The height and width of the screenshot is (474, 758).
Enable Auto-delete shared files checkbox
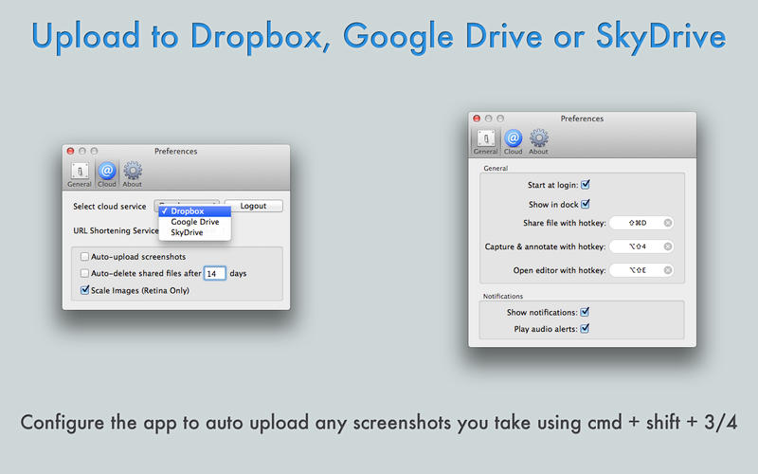pyautogui.click(x=84, y=273)
